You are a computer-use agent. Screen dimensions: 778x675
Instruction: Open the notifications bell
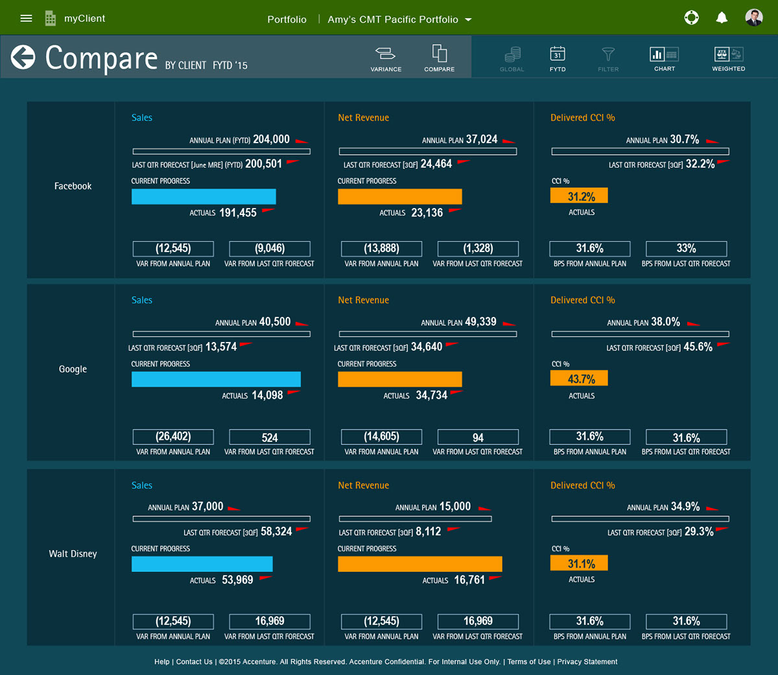[722, 17]
